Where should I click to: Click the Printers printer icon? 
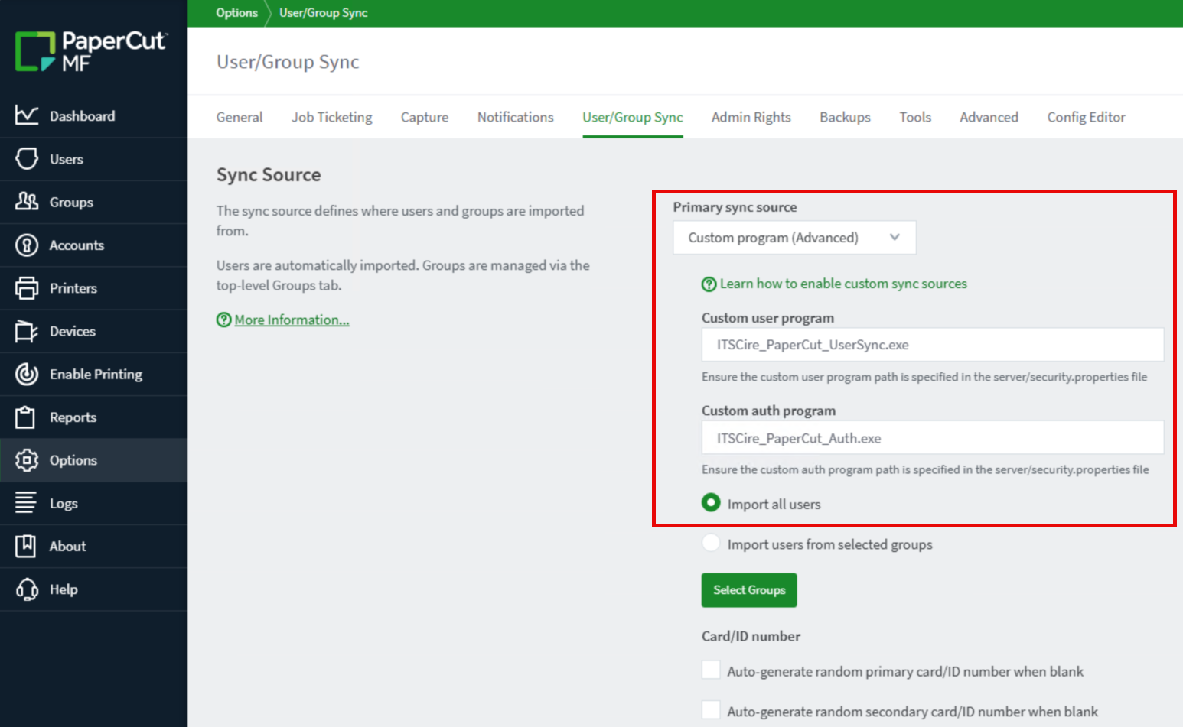[x=27, y=288]
